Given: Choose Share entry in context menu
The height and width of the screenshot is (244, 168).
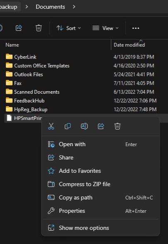Looking at the screenshot, I should [x=100, y=157].
